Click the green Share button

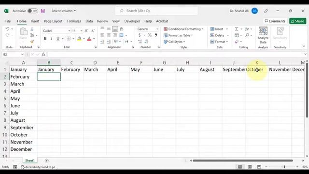coord(298,21)
